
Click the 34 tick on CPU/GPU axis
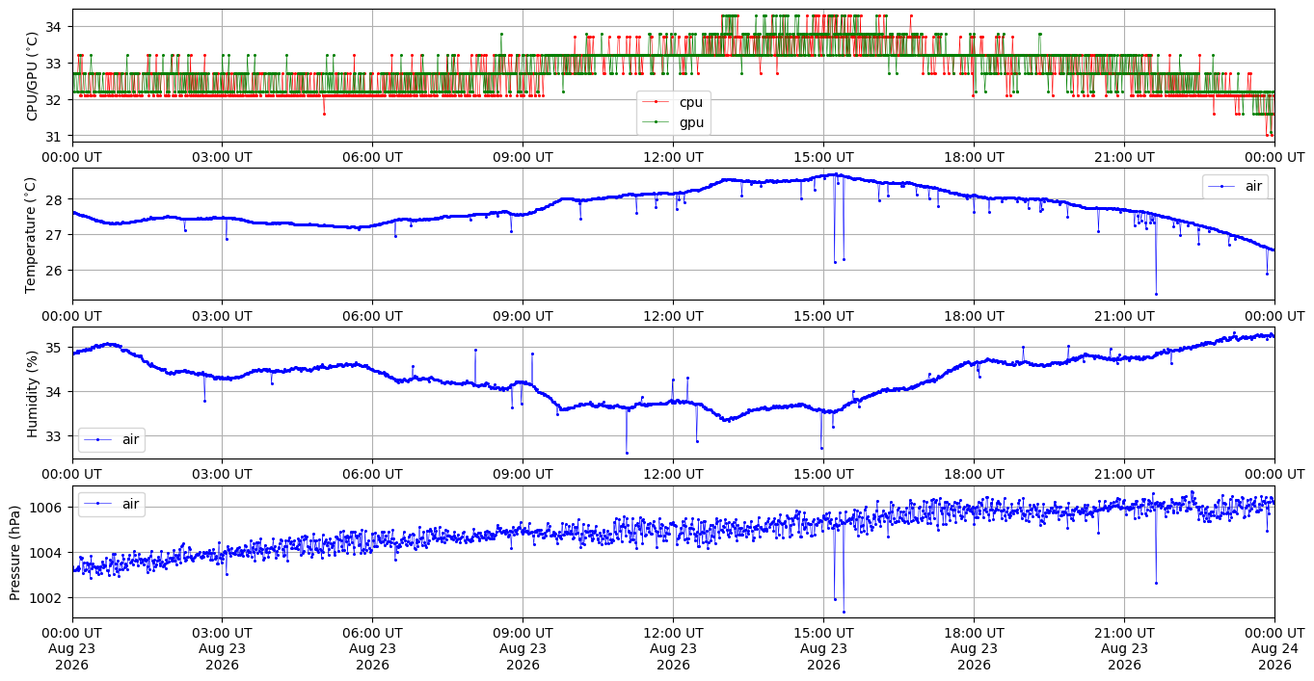pyautogui.click(x=57, y=27)
